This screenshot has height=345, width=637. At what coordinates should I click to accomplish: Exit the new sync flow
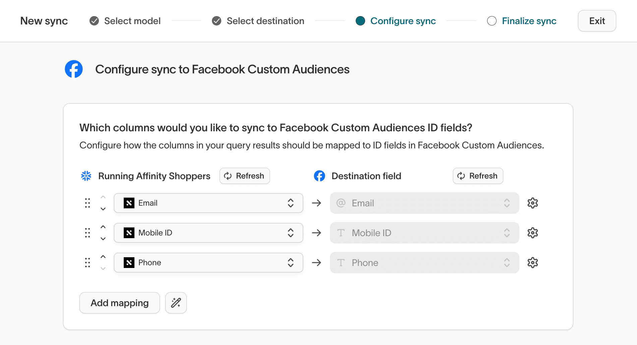tap(597, 20)
